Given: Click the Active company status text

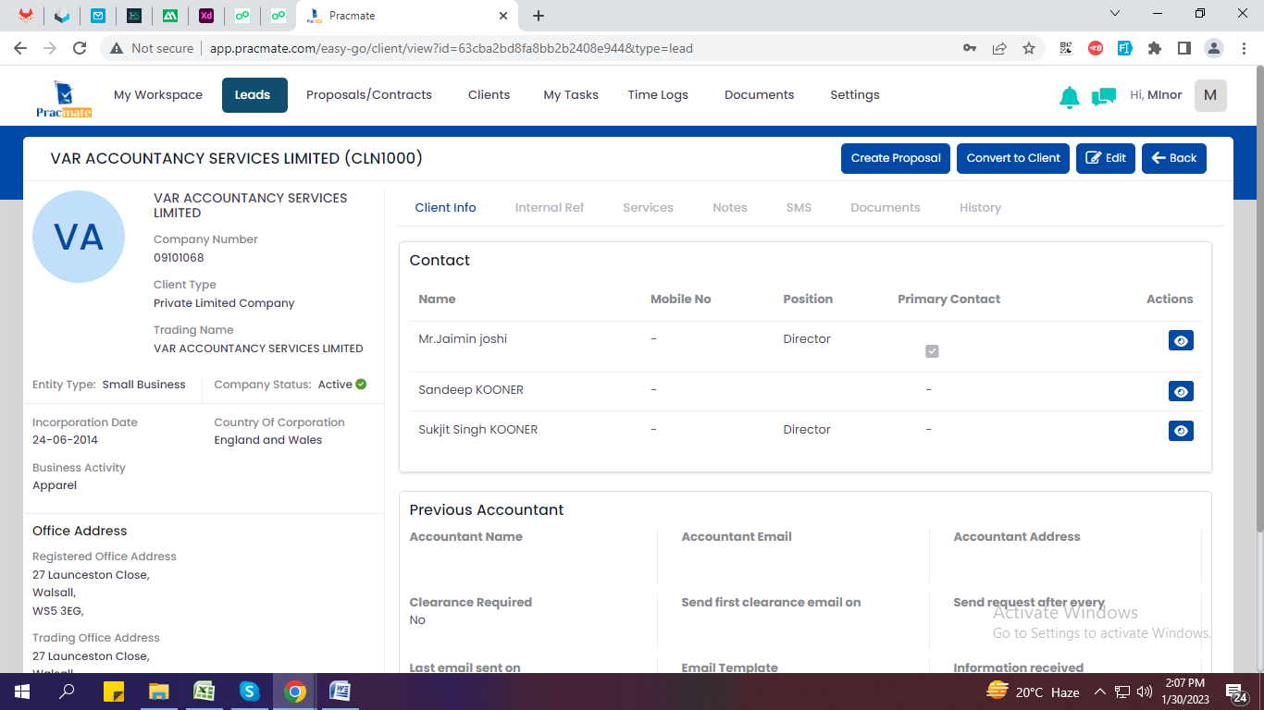Looking at the screenshot, I should point(335,385).
